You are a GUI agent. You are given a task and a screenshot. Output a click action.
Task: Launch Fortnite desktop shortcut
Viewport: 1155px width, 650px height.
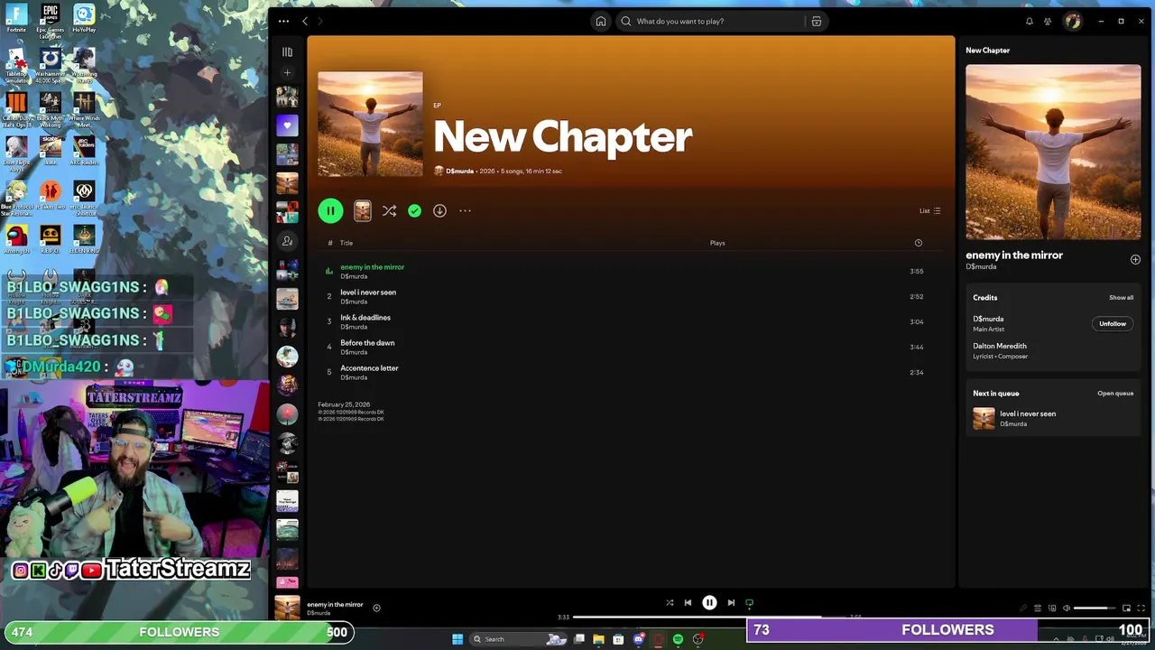point(16,18)
